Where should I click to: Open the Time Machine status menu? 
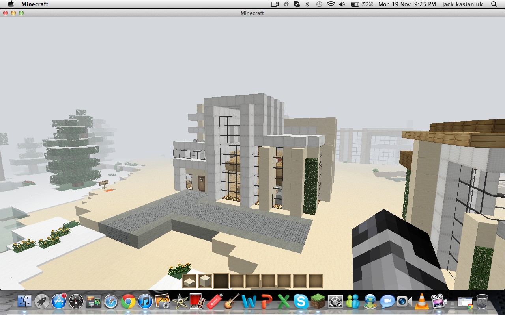pos(318,4)
